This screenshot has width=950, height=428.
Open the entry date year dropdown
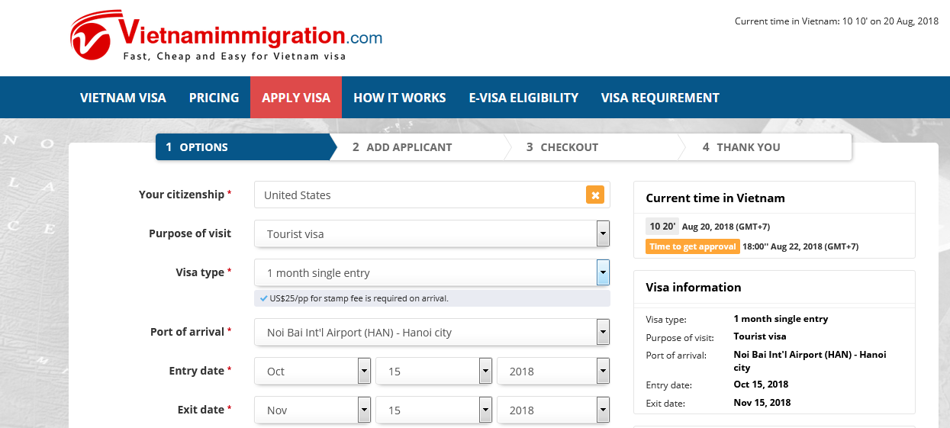pos(553,372)
